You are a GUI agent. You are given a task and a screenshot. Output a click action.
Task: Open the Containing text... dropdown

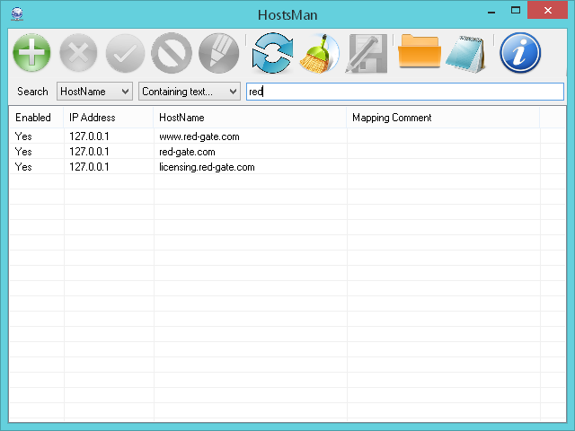pos(190,92)
